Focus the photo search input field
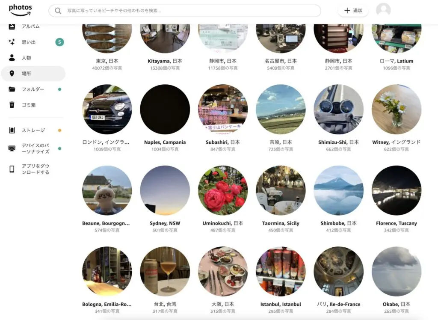 185,11
